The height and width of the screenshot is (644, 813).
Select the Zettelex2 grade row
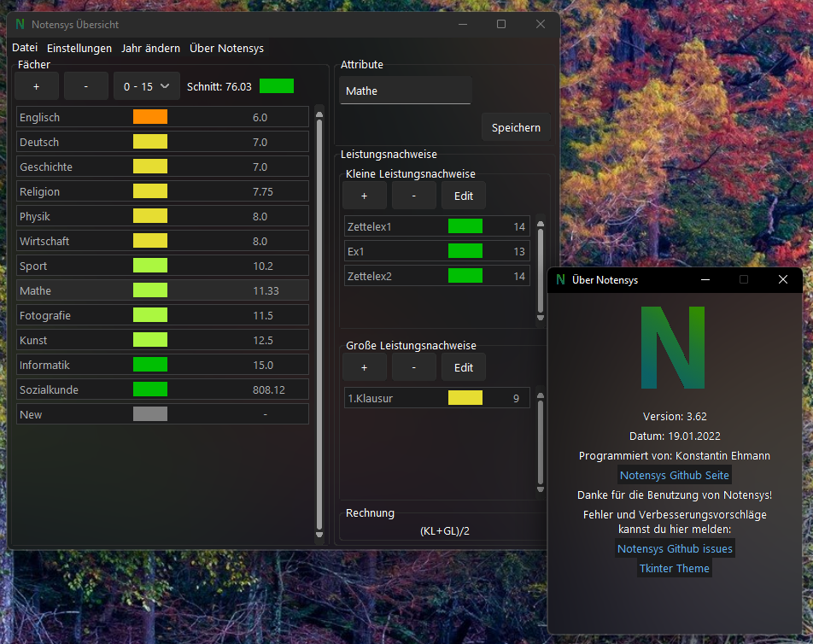[437, 277]
